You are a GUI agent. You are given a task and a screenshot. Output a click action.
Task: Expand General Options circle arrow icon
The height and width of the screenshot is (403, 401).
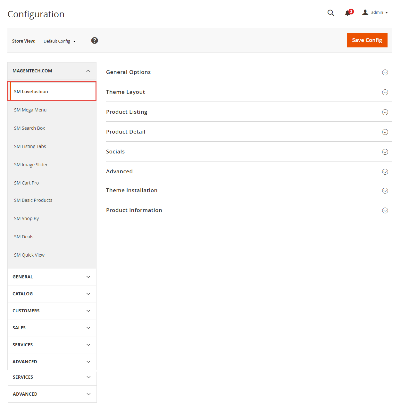pyautogui.click(x=385, y=72)
